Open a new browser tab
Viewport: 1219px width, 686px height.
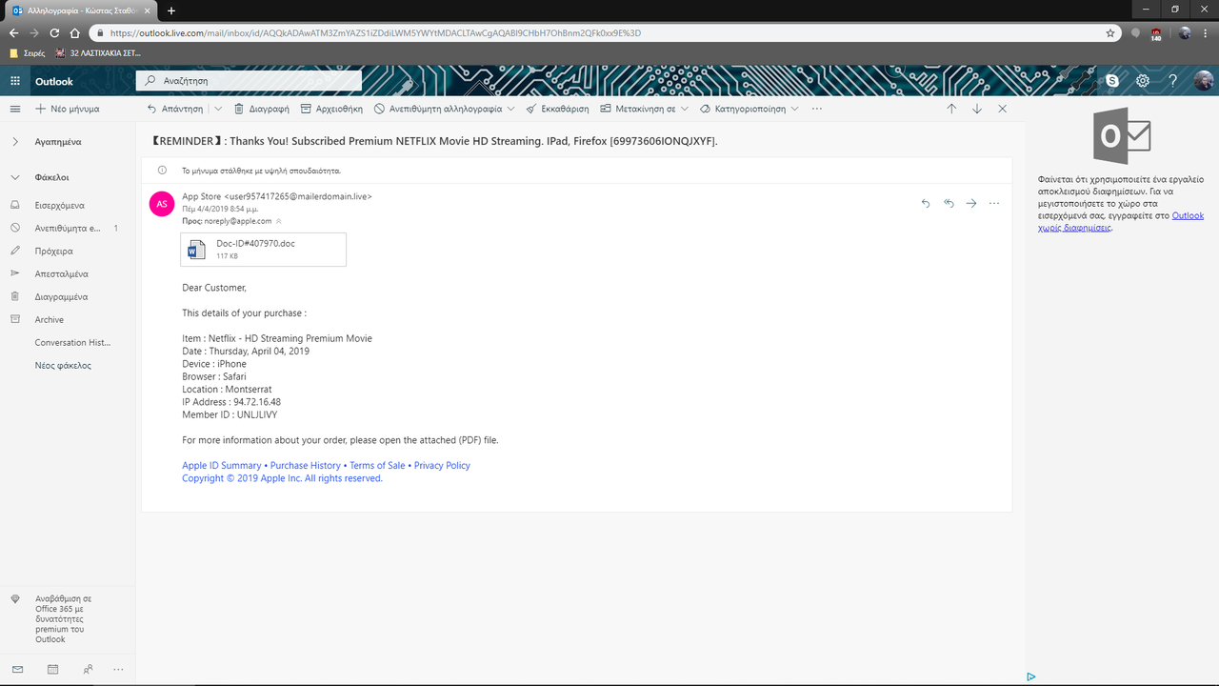click(171, 10)
